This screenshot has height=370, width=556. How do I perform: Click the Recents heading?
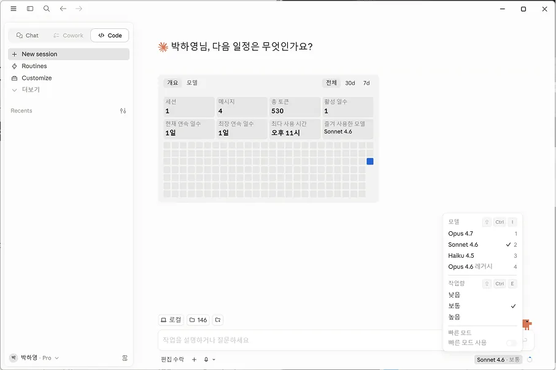click(x=21, y=111)
